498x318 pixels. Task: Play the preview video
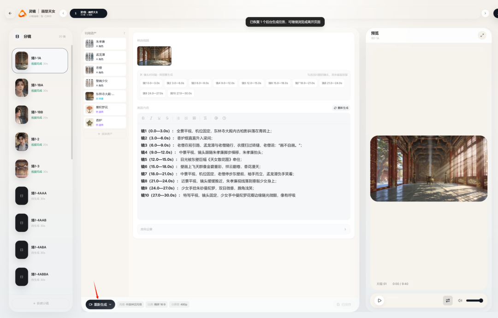(x=379, y=300)
